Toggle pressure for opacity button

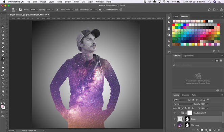click(57, 10)
